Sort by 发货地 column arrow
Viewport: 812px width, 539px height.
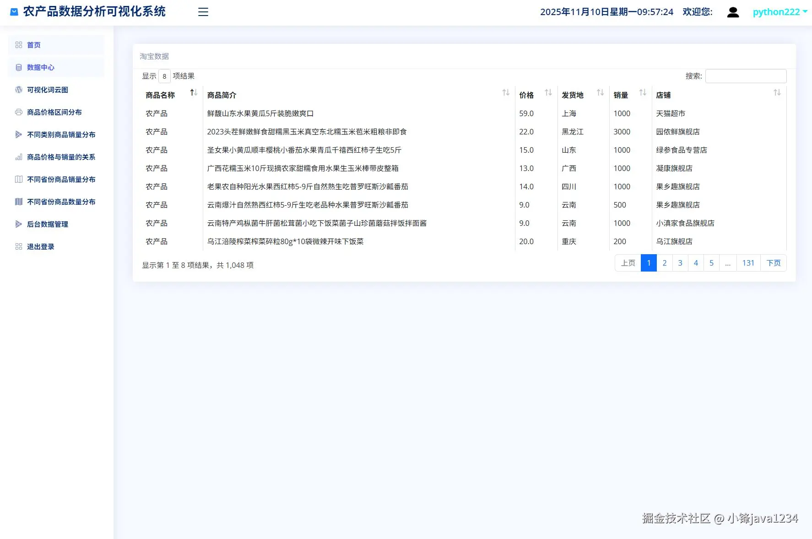(x=600, y=93)
